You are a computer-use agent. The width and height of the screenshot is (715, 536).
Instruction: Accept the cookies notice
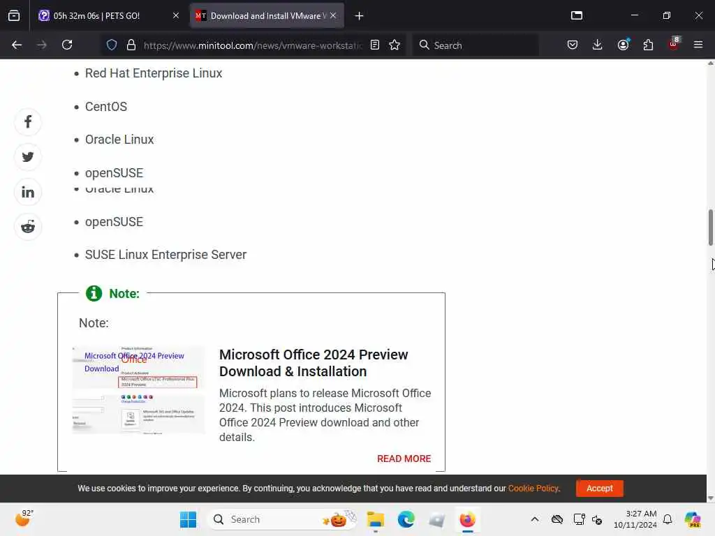coord(600,488)
